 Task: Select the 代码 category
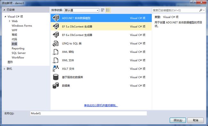pos(14,39)
